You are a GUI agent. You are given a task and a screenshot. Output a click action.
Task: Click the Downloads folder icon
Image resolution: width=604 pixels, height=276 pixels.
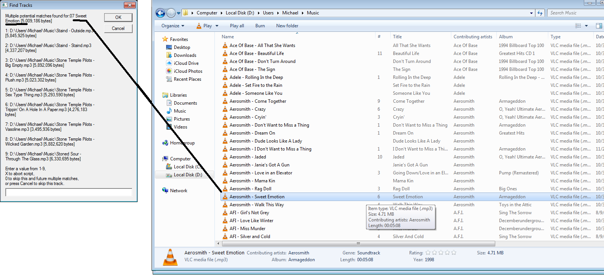click(169, 55)
